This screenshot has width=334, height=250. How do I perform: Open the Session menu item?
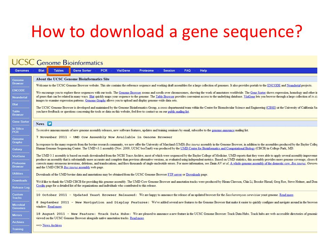169,70
